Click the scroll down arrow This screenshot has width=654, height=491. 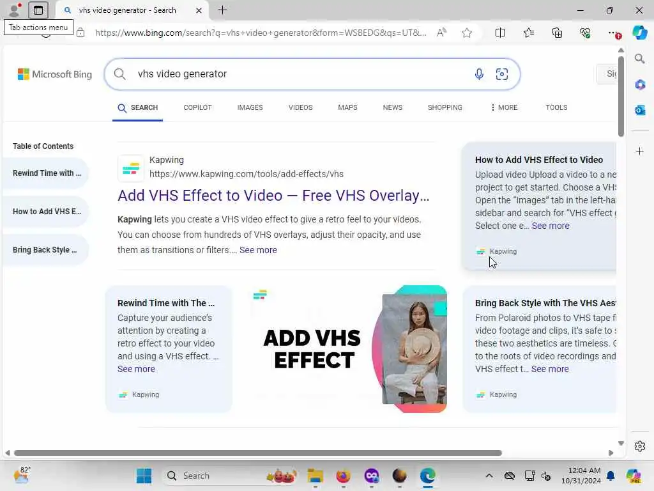click(621, 444)
